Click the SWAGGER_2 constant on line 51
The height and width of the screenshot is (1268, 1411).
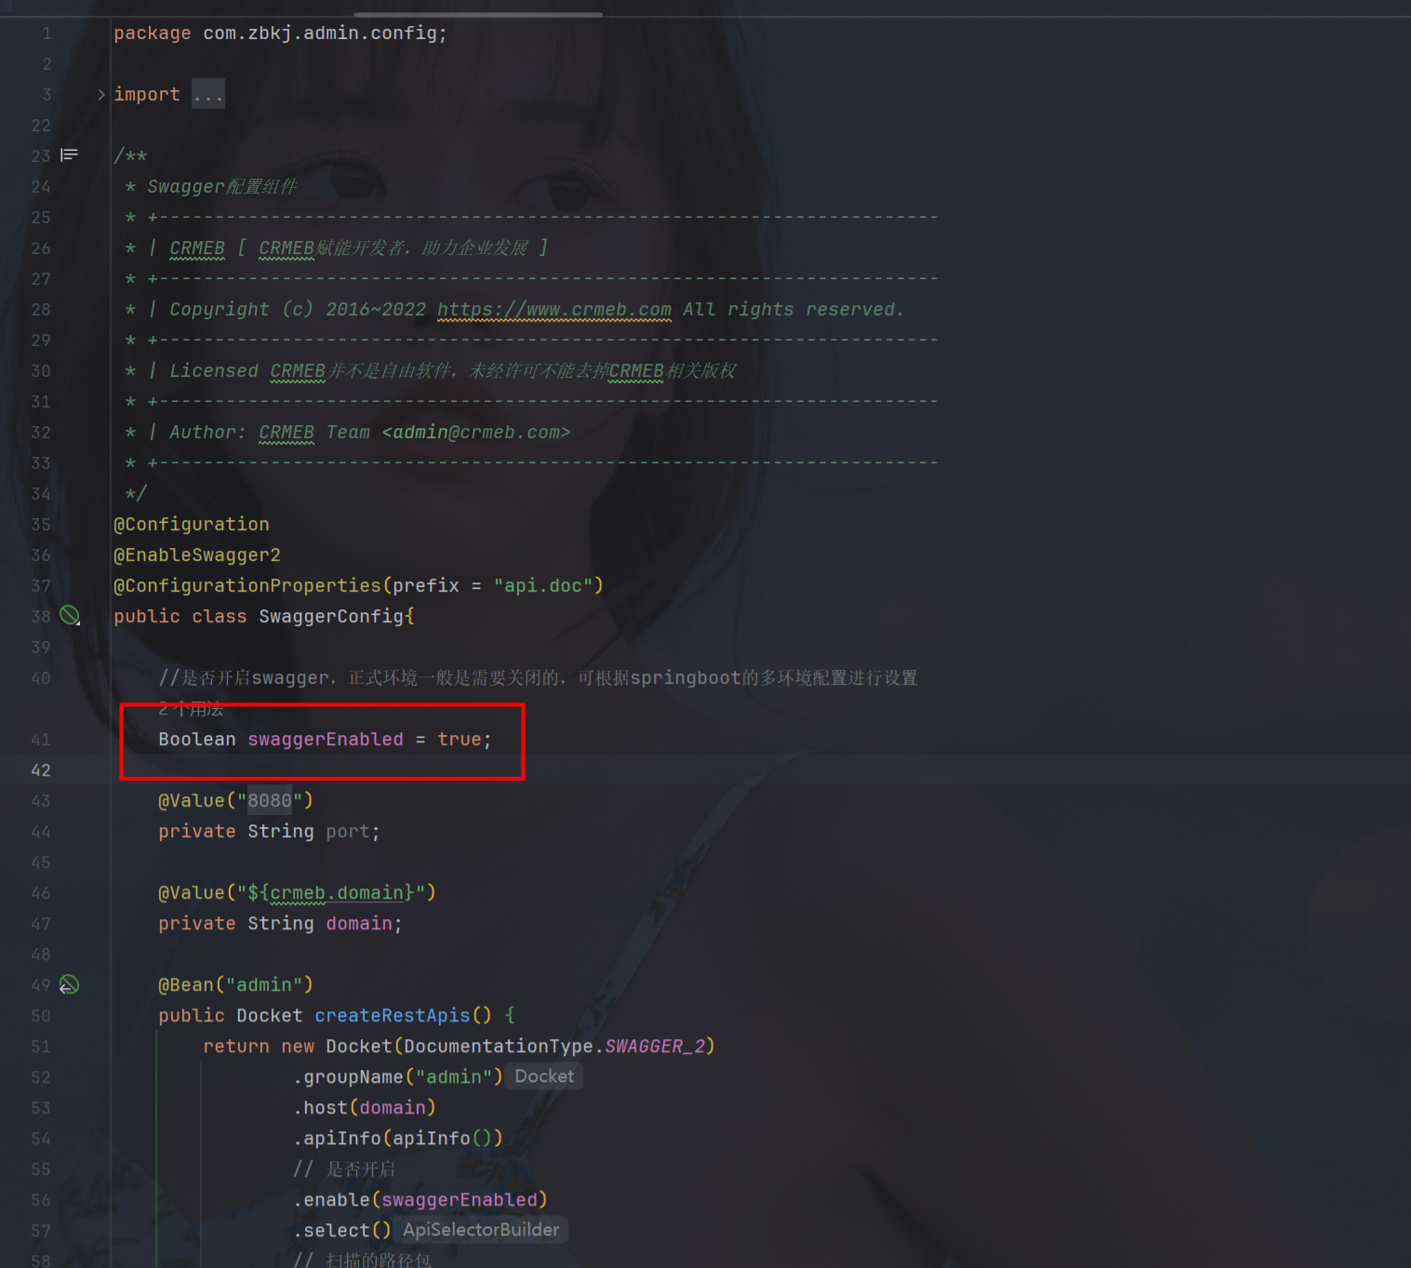pos(655,1046)
